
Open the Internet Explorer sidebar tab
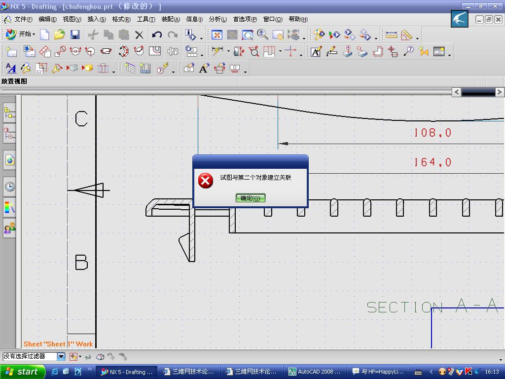pos(10,160)
